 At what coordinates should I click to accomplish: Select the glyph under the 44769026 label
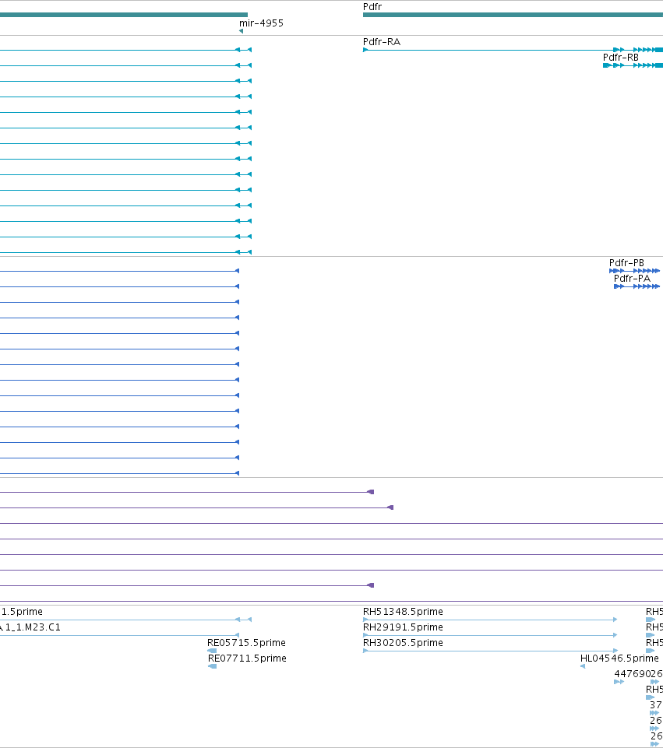619,682
